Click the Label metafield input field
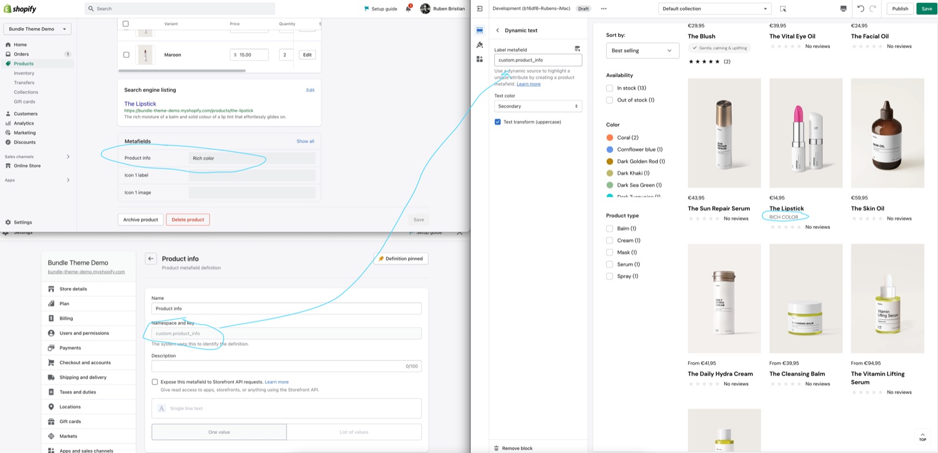The height and width of the screenshot is (453, 938). point(538,60)
